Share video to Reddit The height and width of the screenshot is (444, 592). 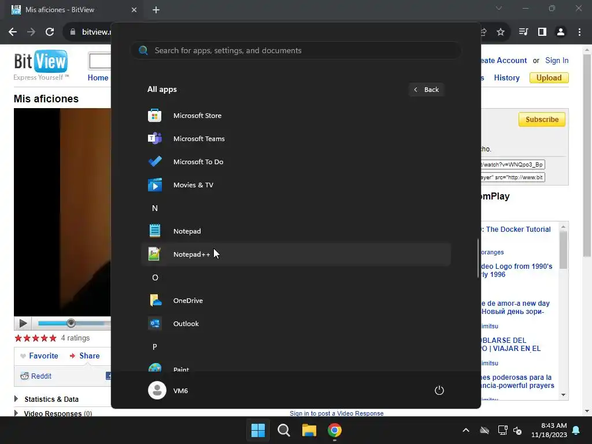tap(36, 376)
